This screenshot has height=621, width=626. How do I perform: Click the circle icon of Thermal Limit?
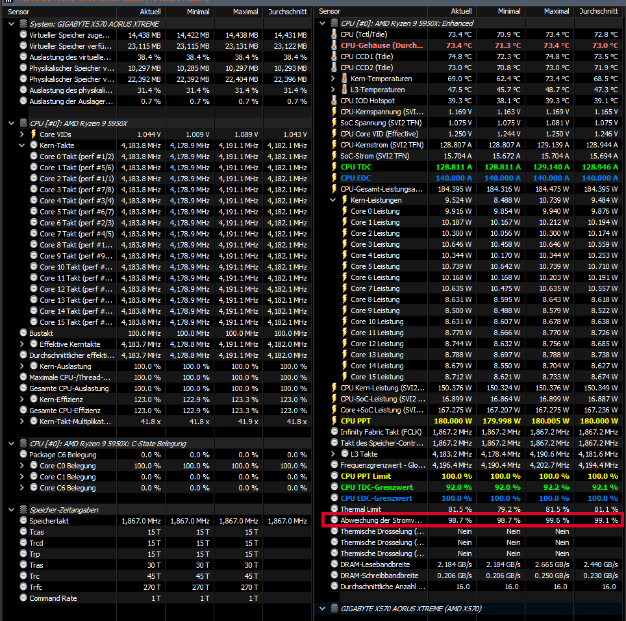click(x=334, y=509)
